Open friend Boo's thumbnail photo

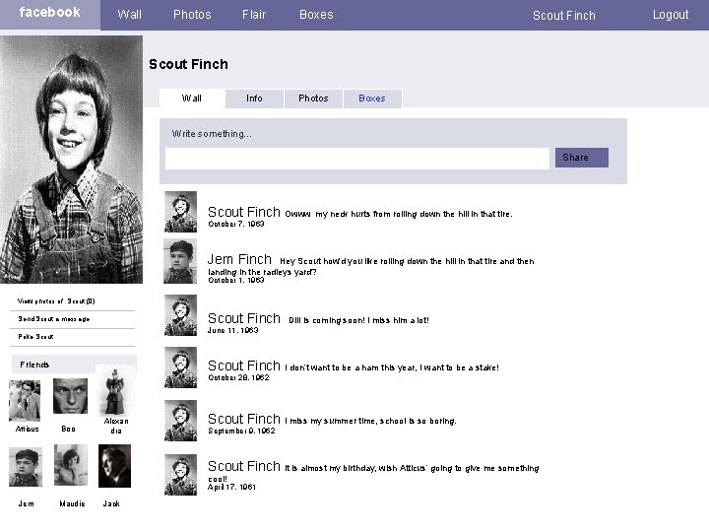pos(70,396)
